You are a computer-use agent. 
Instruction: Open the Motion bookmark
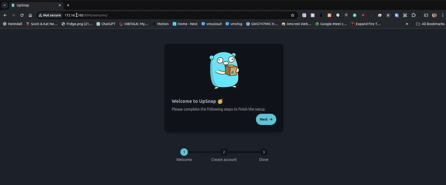pyautogui.click(x=160, y=24)
